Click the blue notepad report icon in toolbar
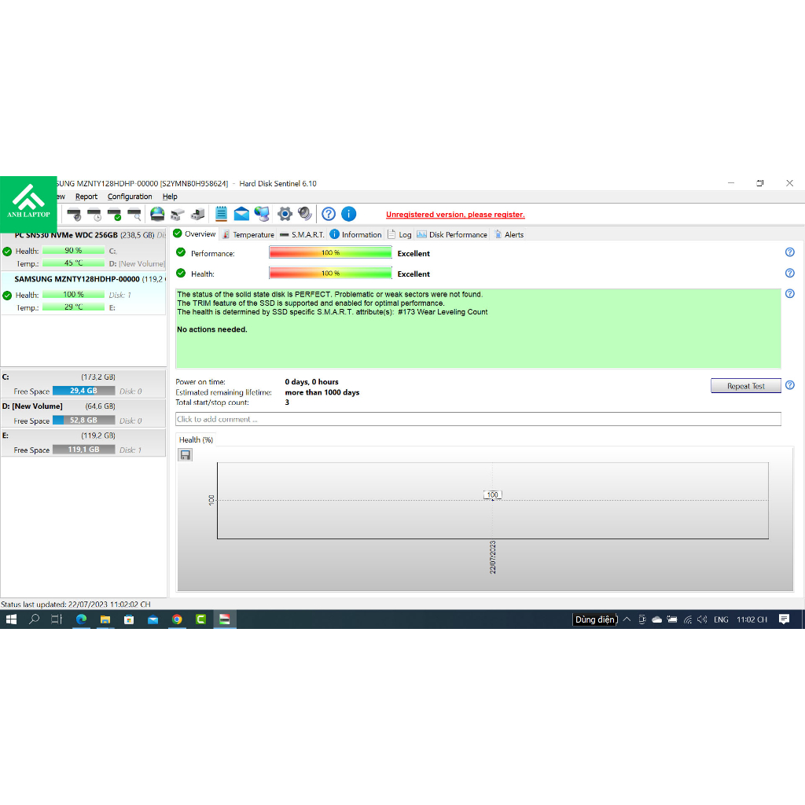805x805 pixels. coord(221,214)
